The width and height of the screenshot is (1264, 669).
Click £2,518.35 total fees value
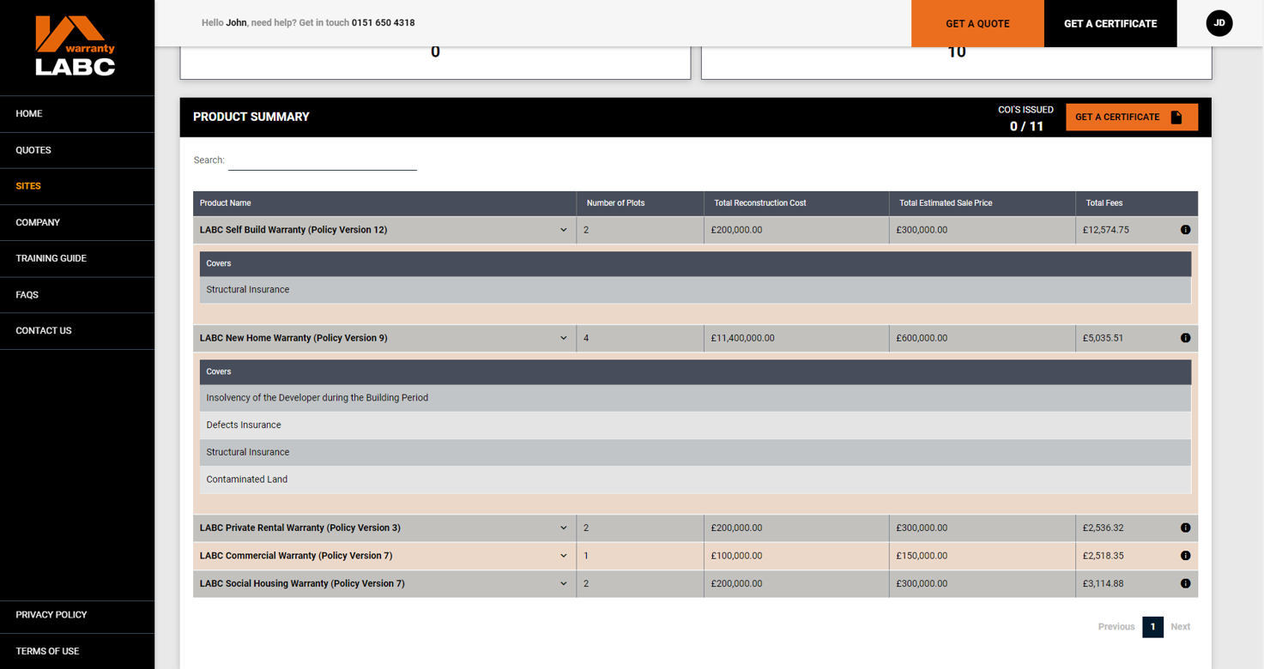pyautogui.click(x=1103, y=556)
